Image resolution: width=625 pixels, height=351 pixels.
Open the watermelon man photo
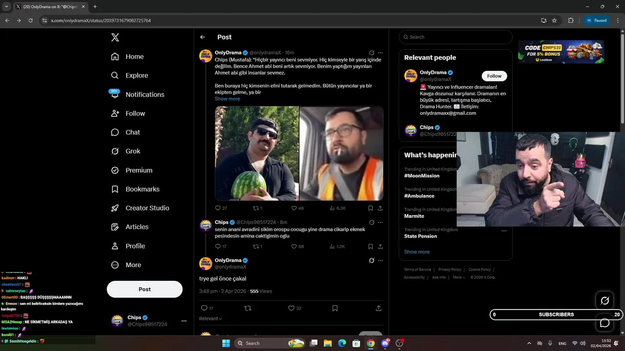click(257, 153)
